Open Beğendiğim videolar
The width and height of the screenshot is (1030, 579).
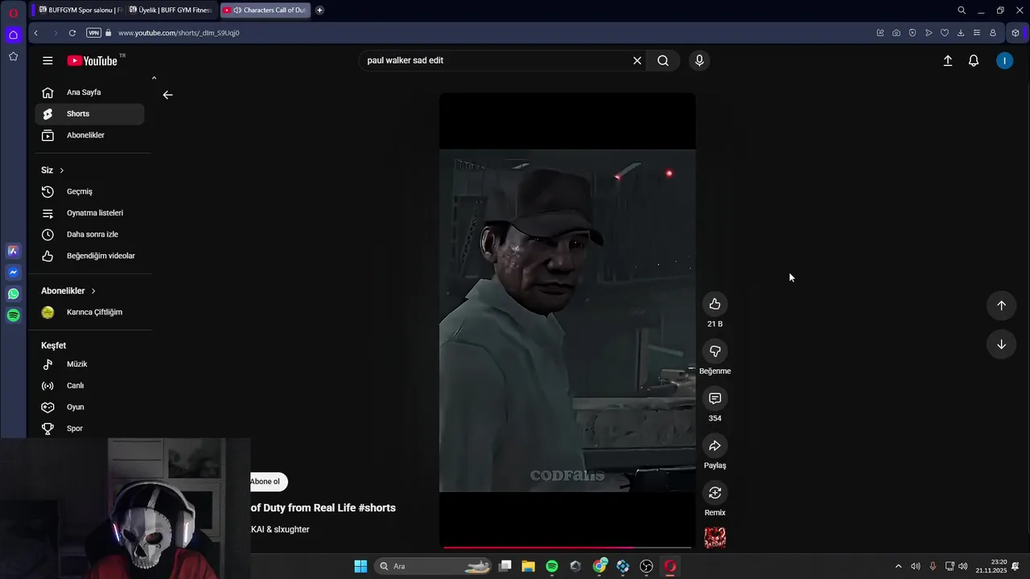90,256
